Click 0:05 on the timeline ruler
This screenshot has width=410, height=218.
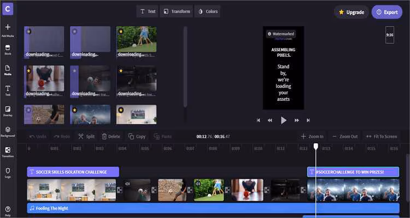145,149
